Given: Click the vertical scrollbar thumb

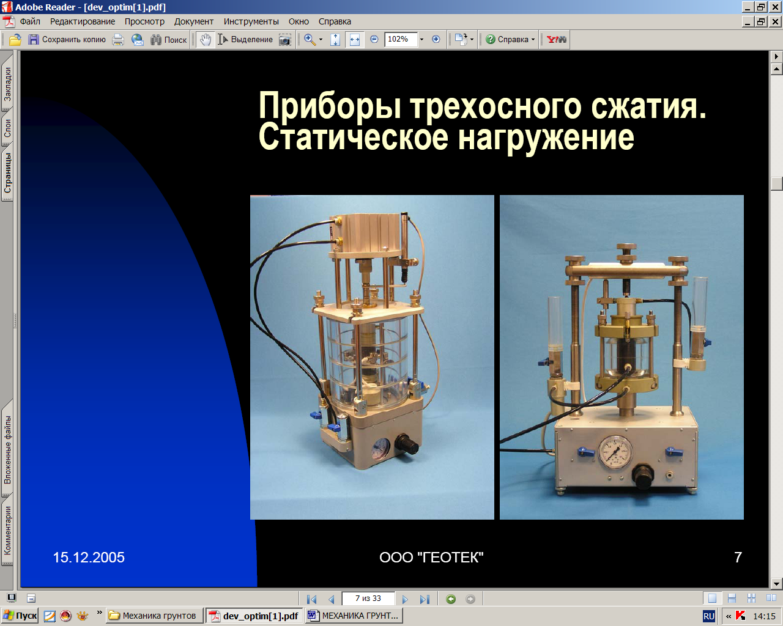Looking at the screenshot, I should [x=776, y=184].
